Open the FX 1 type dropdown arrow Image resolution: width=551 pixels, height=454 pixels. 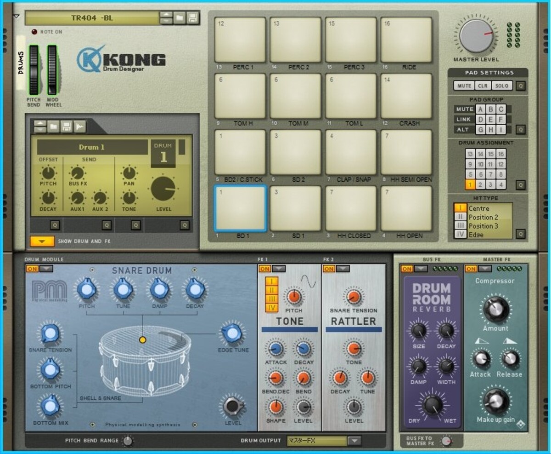pyautogui.click(x=280, y=269)
